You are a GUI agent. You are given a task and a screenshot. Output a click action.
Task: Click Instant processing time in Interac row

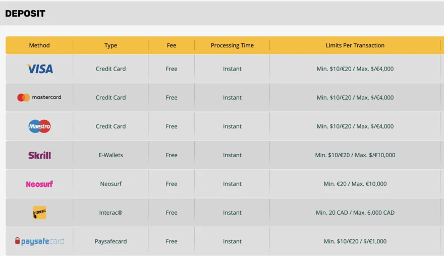(x=232, y=213)
